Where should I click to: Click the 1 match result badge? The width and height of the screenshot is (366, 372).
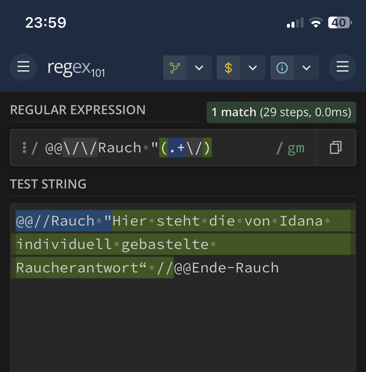click(281, 112)
